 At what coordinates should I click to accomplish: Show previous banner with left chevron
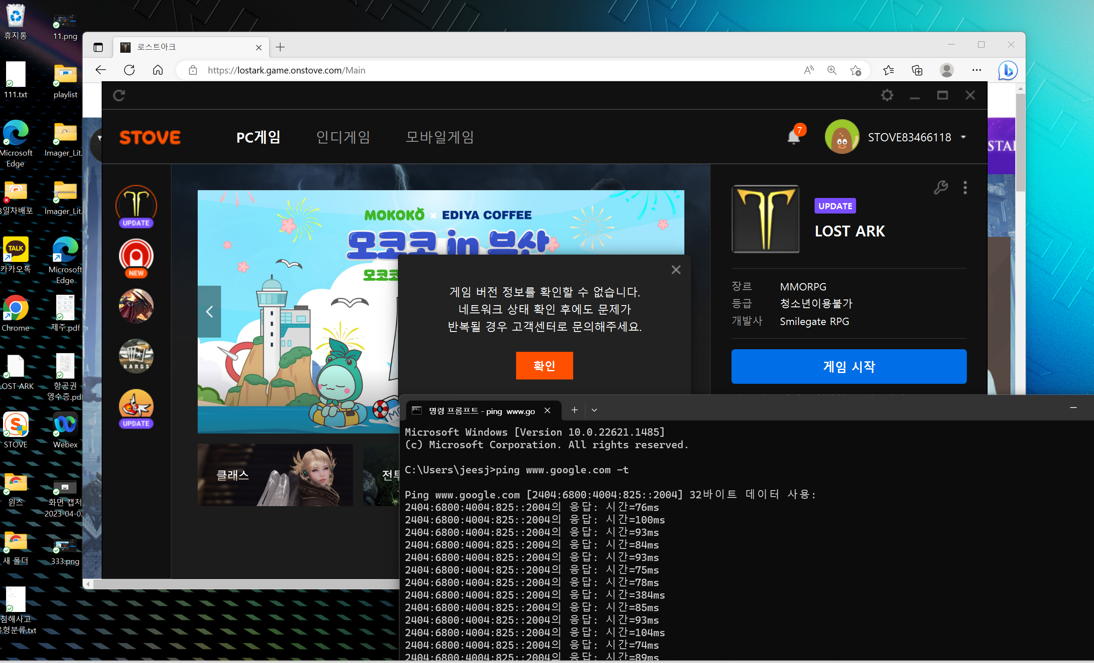click(x=209, y=311)
